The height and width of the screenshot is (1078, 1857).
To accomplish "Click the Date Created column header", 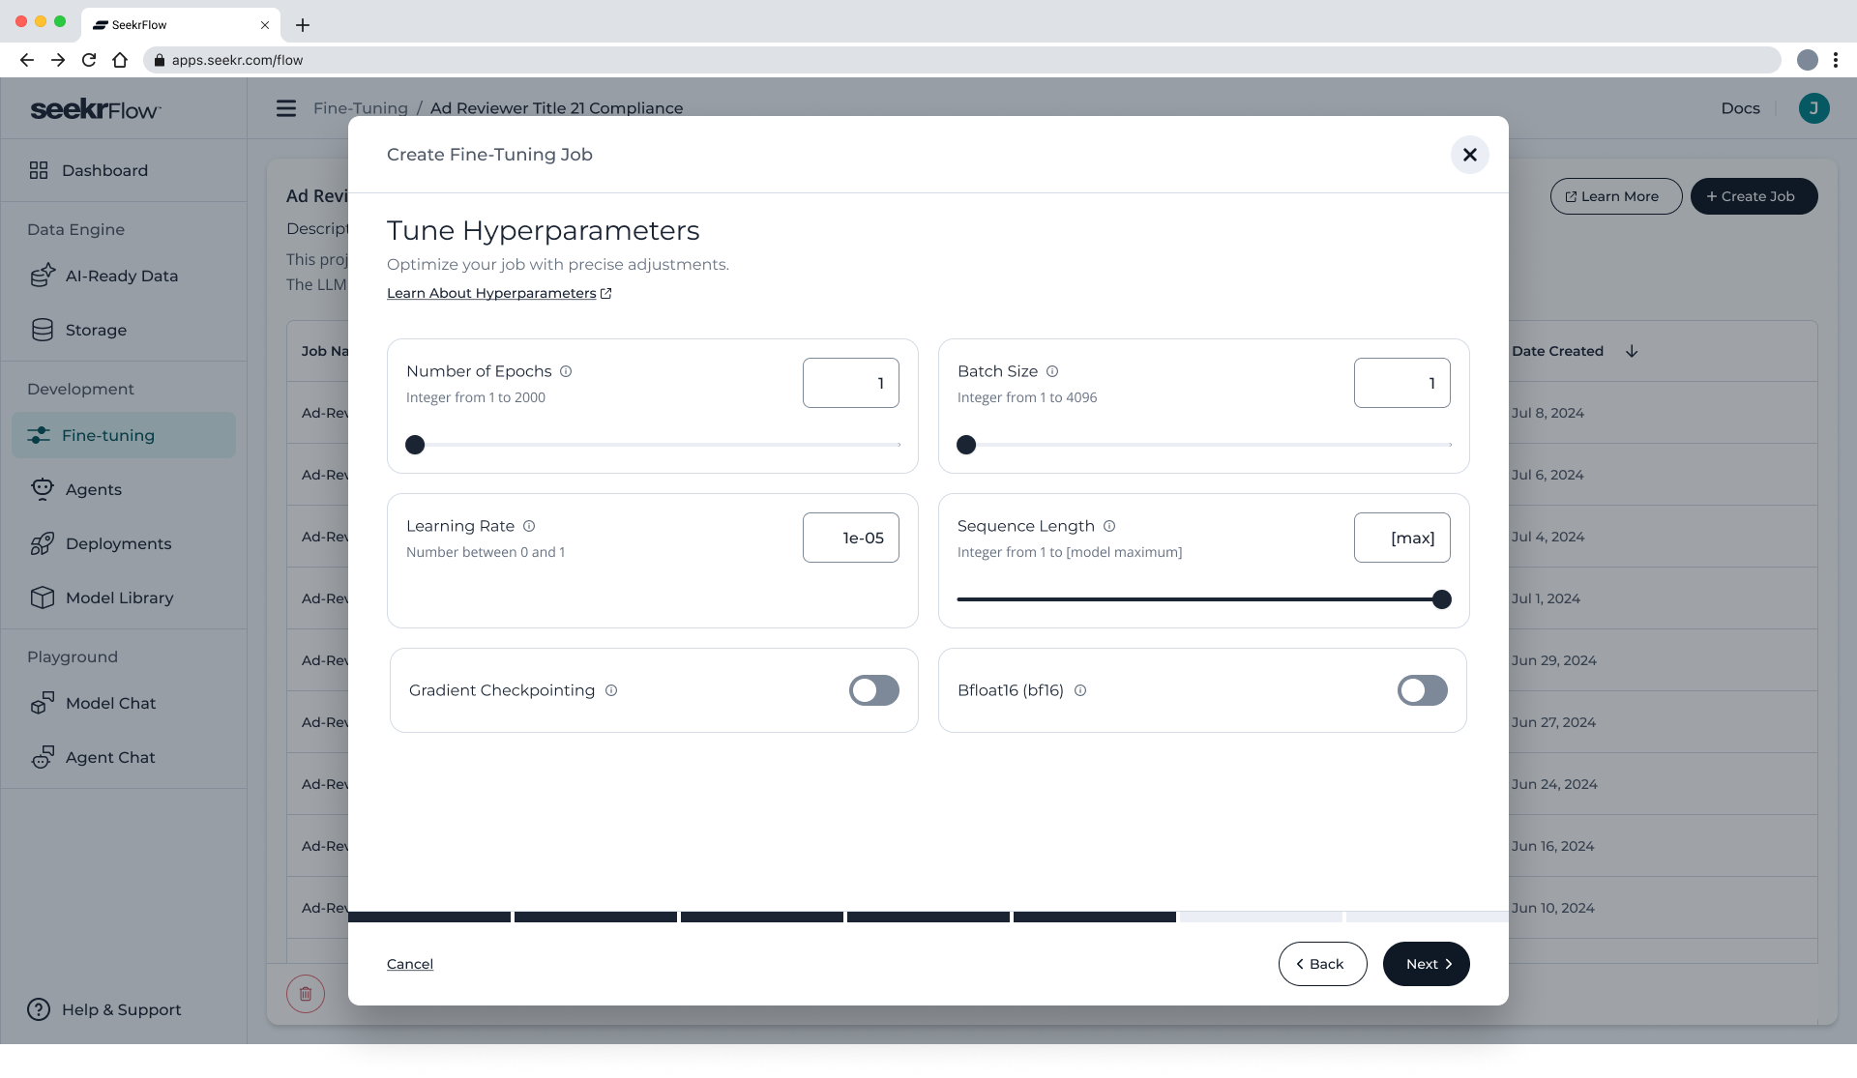I will (1557, 351).
